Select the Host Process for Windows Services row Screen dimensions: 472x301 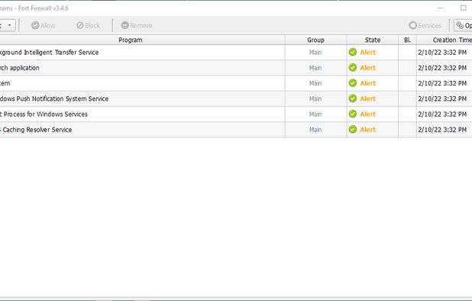pyautogui.click(x=236, y=114)
